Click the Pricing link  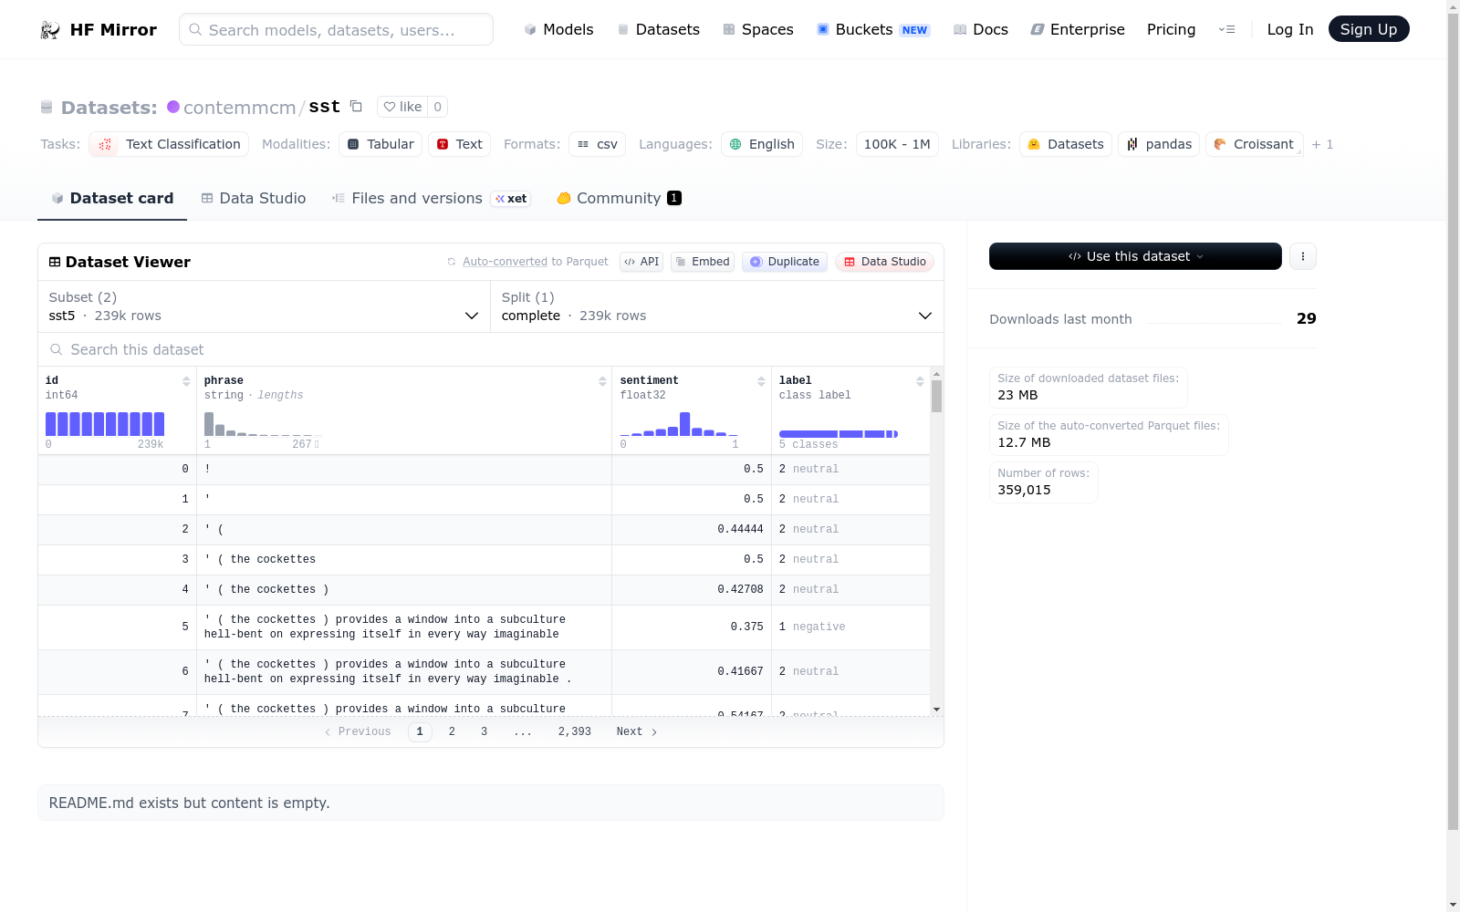tap(1171, 29)
